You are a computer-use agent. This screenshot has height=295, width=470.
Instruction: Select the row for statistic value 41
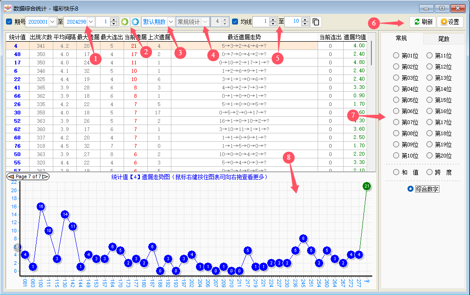pyautogui.click(x=187, y=88)
